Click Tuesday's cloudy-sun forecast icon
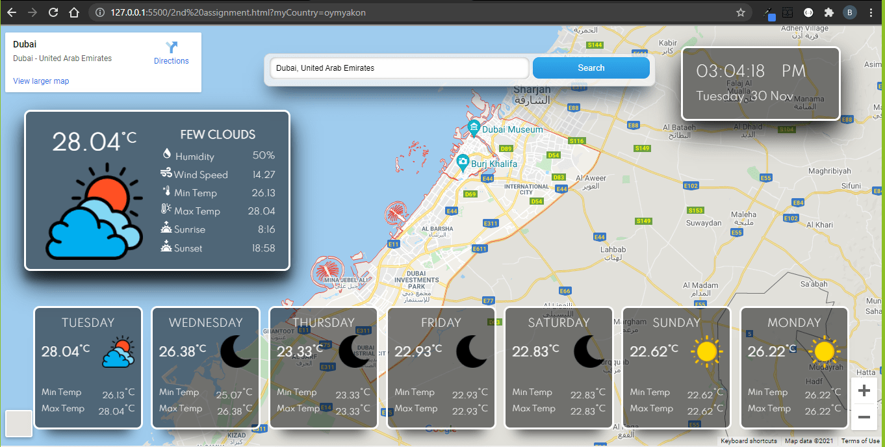 118,352
